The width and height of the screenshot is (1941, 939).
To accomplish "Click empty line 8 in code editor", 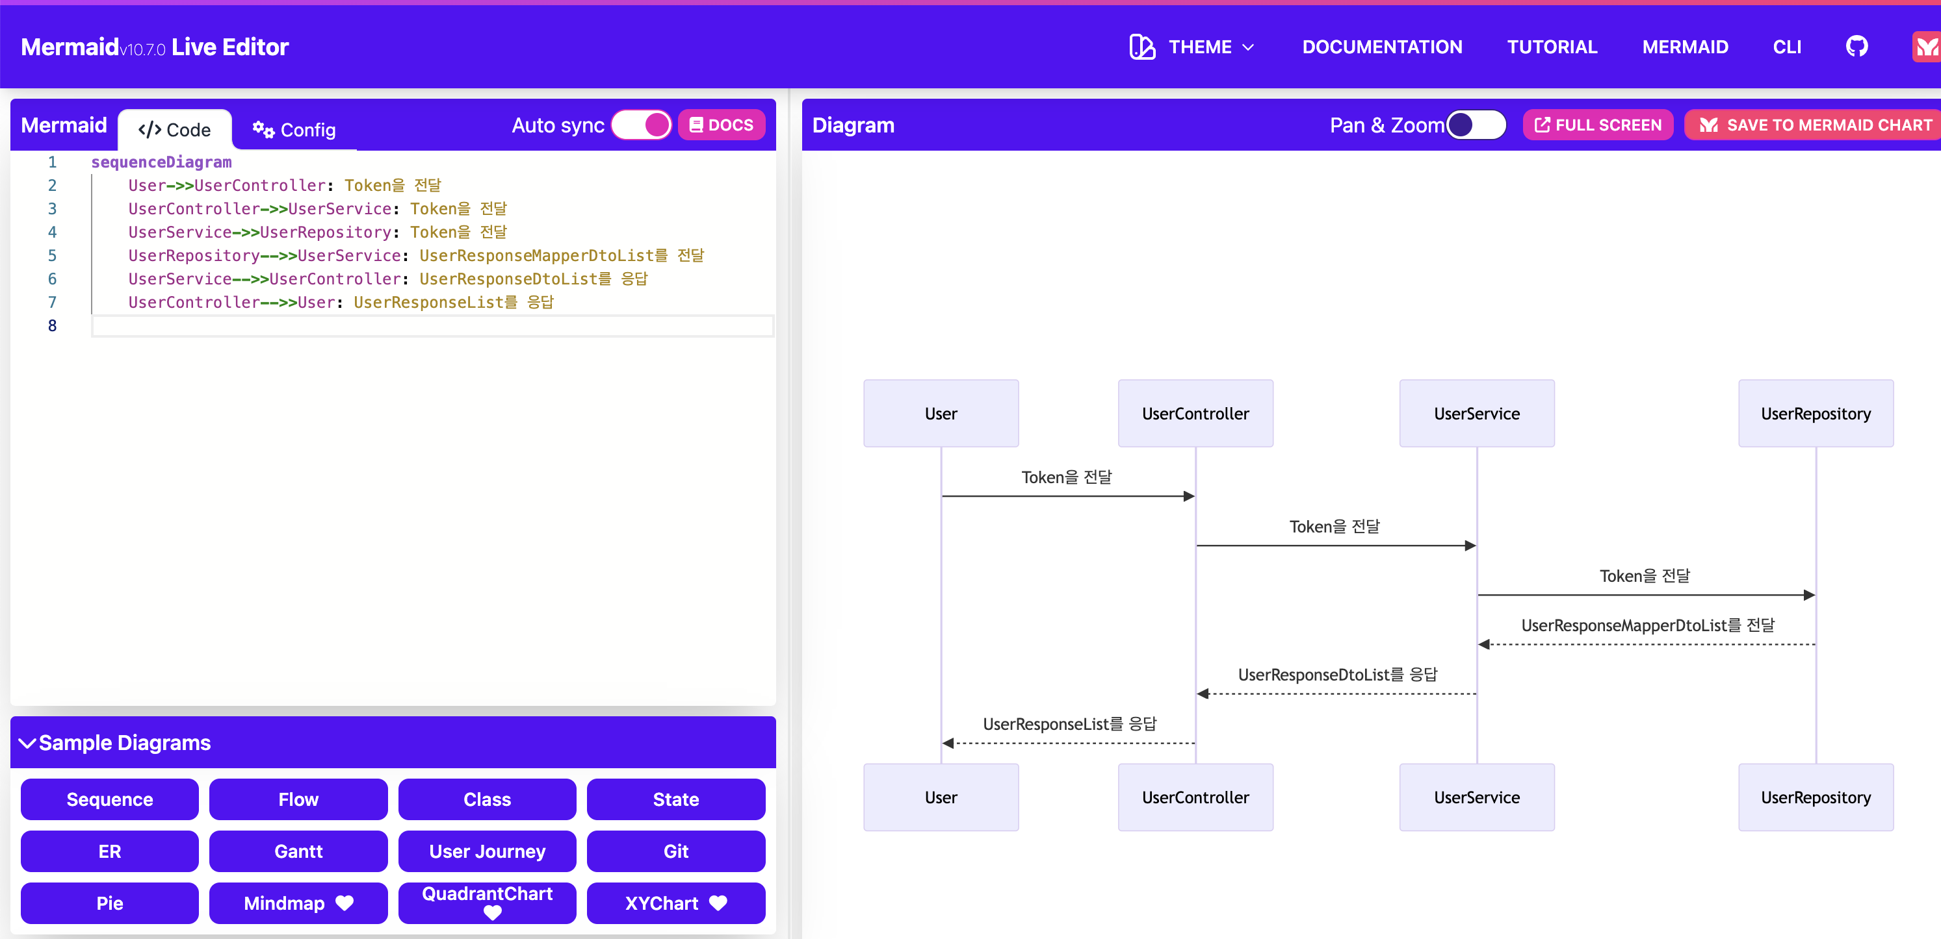I will [x=430, y=326].
